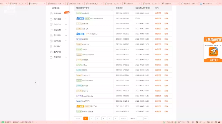The width and height of the screenshot is (222, 124).
Task: Open 直播记录 in the sidebar
Action: point(56,8)
